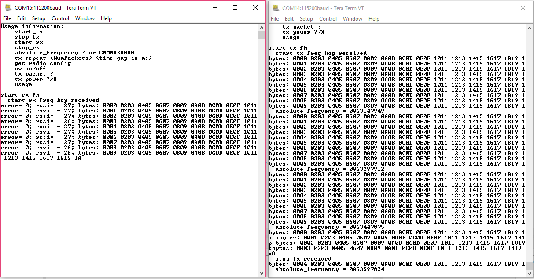Image resolution: width=534 pixels, height=279 pixels.
Task: Click the 'usage' line in COM14 window
Action: click(x=291, y=37)
